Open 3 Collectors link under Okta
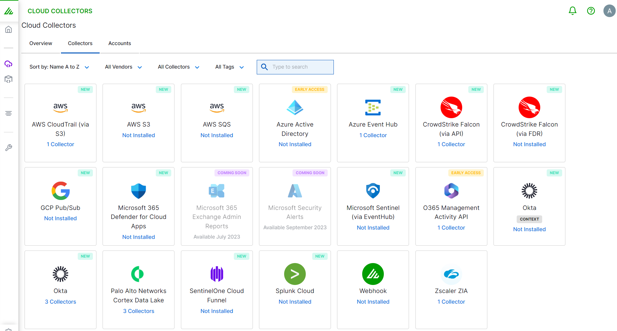Screen dimensions: 617x331 [60, 302]
